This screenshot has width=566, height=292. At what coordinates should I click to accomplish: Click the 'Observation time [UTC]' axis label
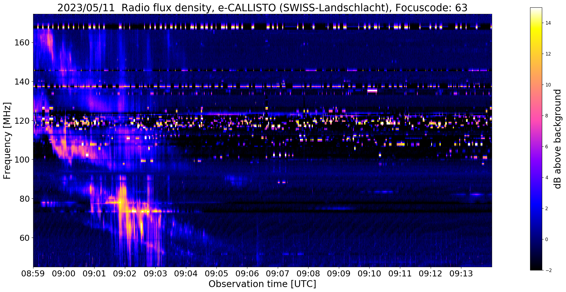pyautogui.click(x=262, y=284)
